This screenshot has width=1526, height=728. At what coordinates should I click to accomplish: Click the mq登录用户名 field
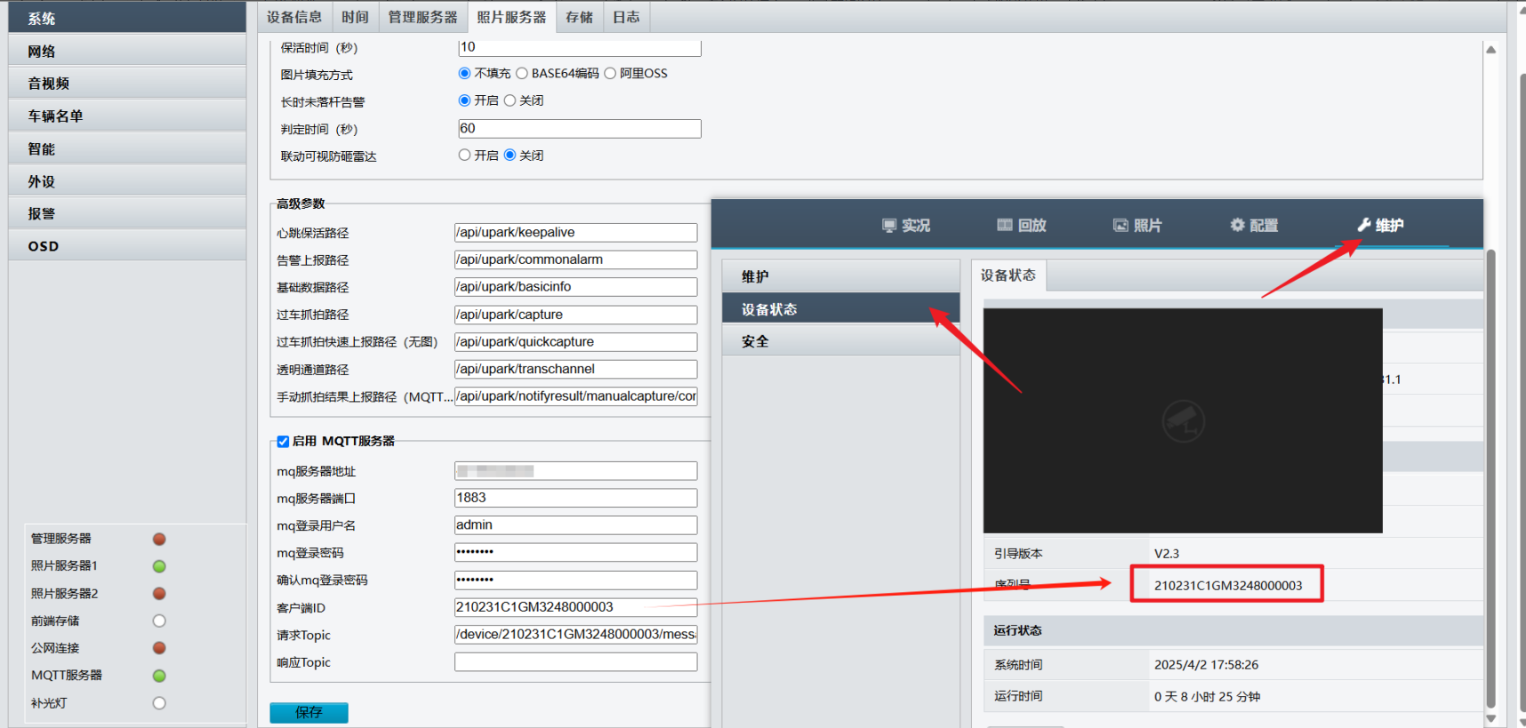(575, 525)
